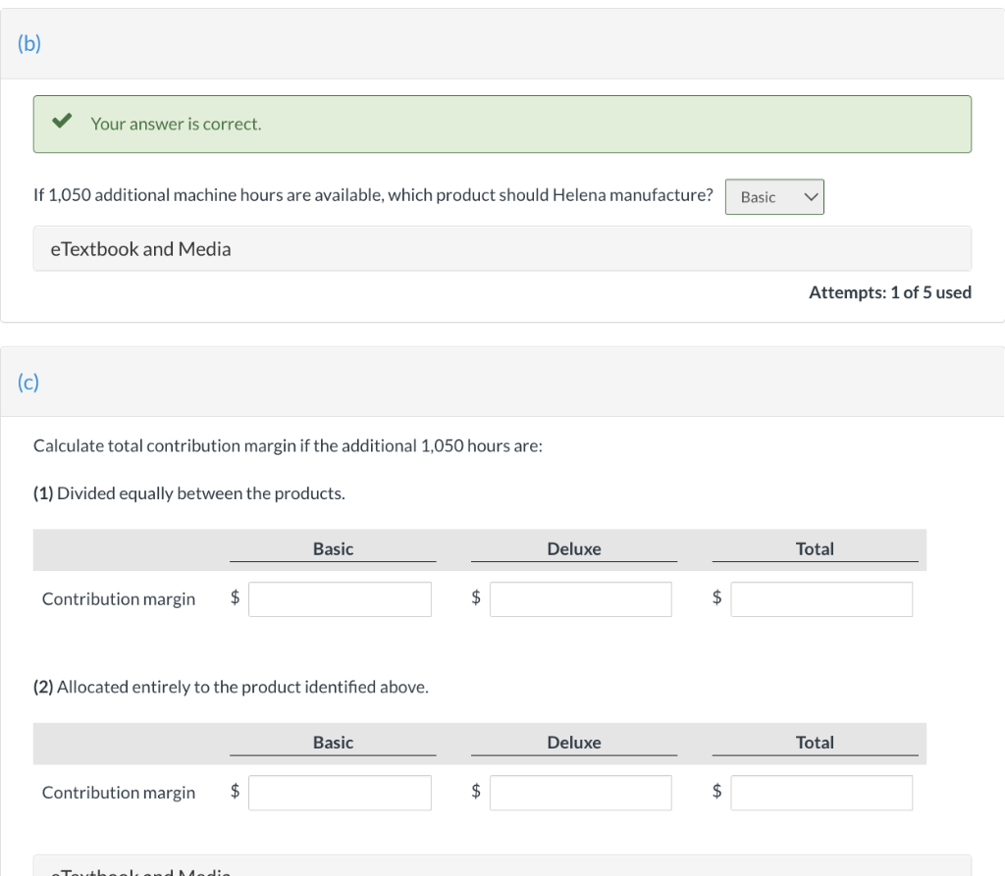Screen dimensions: 1005x876
Task: Focus Total field for allocated entirely scenario
Action: click(821, 793)
